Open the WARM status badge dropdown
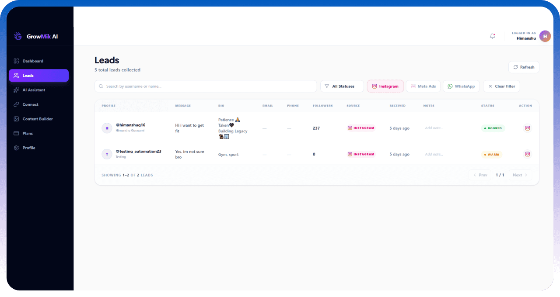Viewport: 560px width, 297px height. click(491, 155)
